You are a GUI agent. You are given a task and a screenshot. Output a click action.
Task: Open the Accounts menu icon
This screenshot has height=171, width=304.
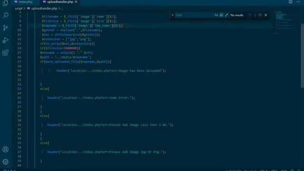[x=5, y=149]
